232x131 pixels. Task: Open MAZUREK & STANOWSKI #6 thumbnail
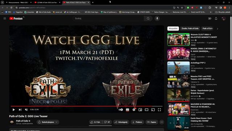tap(178, 109)
